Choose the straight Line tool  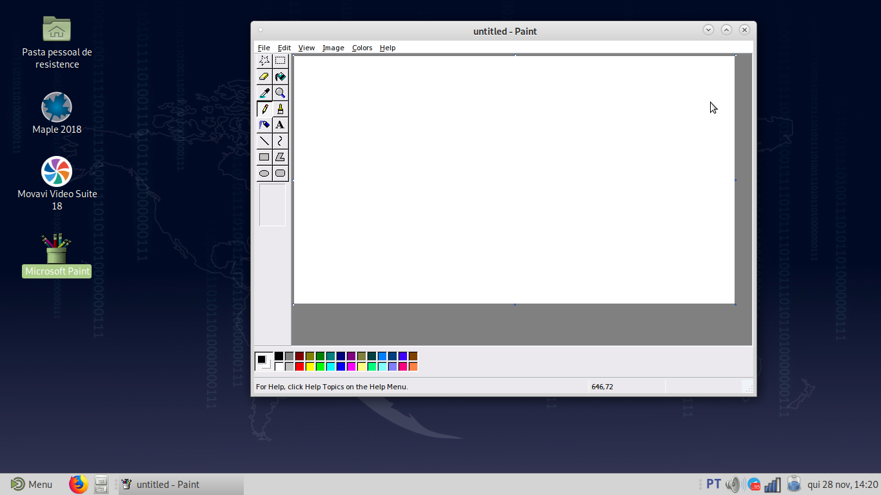pyautogui.click(x=264, y=141)
